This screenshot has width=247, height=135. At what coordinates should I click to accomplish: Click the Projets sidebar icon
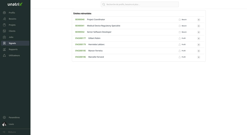coord(4,25)
